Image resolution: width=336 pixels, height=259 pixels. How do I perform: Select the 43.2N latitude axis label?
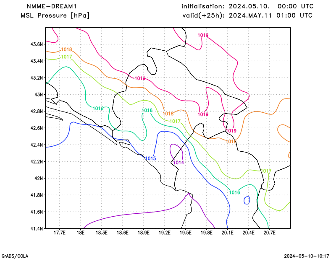coord(37,78)
